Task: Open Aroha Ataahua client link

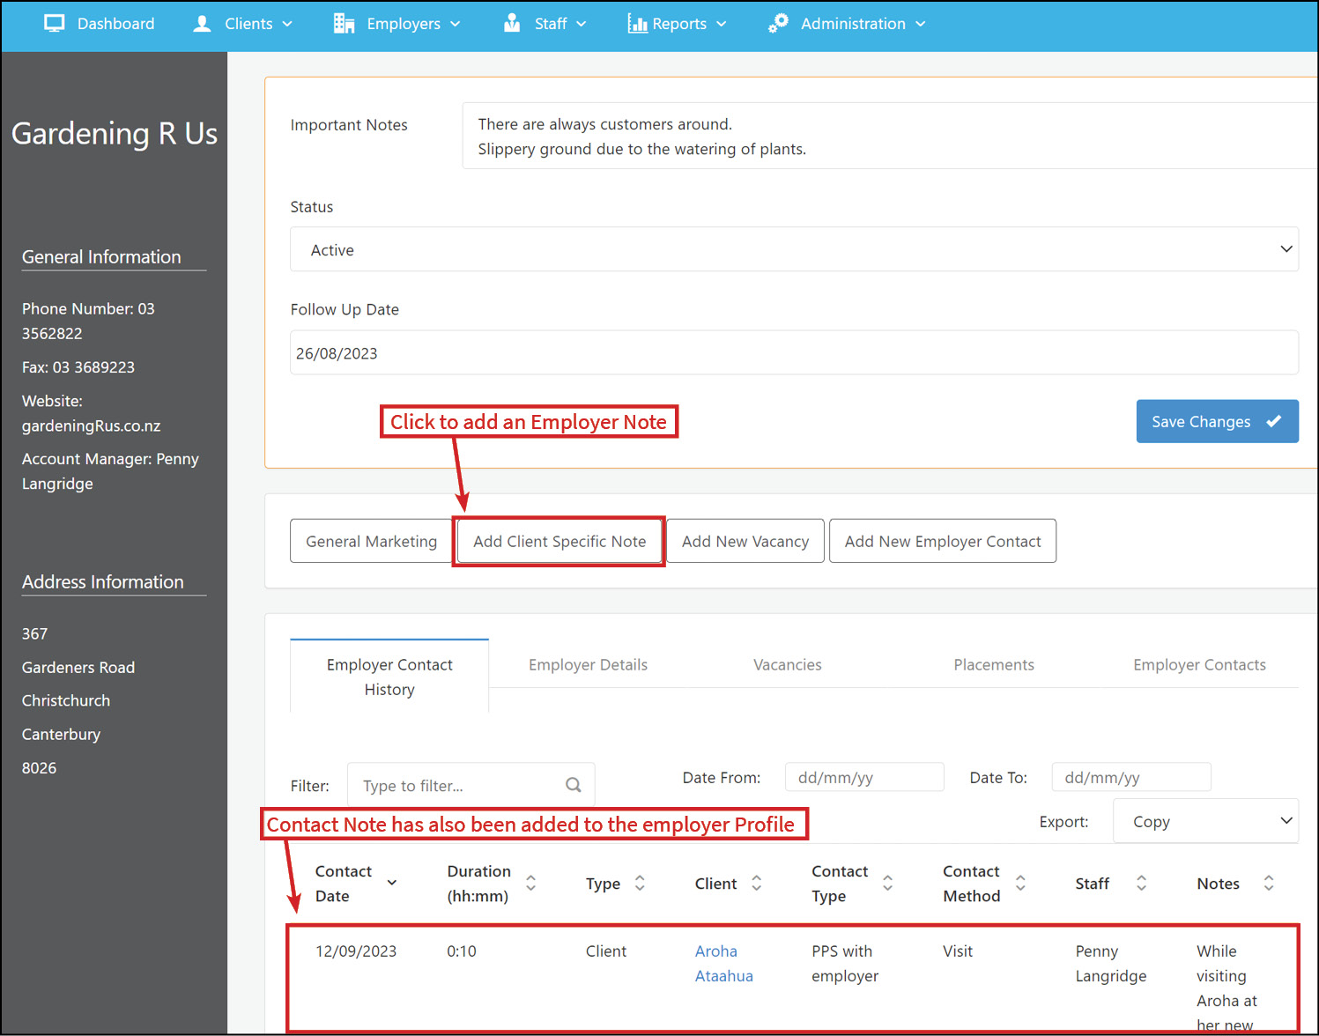Action: point(723,964)
